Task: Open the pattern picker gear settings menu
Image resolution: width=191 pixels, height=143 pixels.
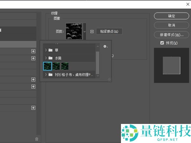Action: coord(105,46)
